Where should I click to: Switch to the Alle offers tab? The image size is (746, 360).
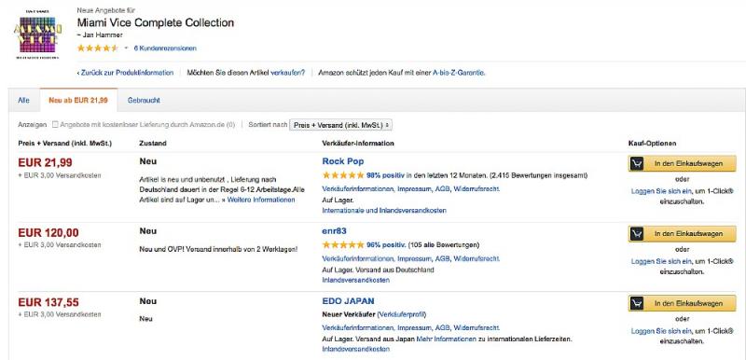(x=24, y=101)
